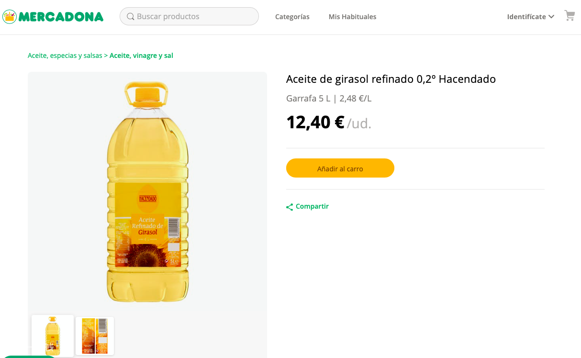Go to Mis Habituales
The height and width of the screenshot is (358, 581).
[352, 17]
